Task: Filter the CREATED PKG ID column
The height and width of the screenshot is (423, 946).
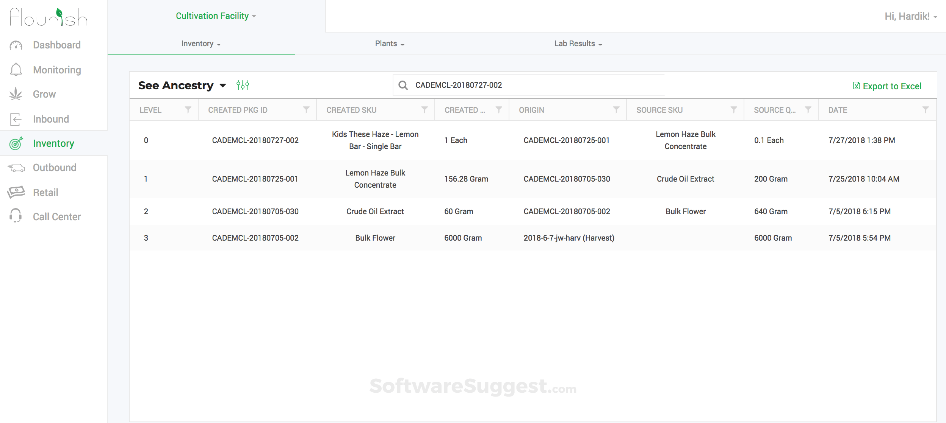Action: [306, 110]
